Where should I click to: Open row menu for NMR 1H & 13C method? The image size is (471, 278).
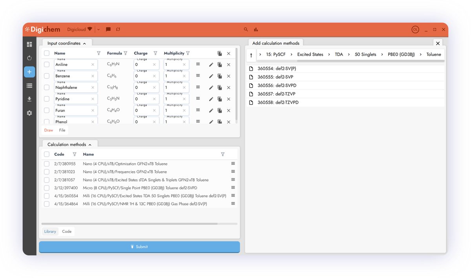233,203
